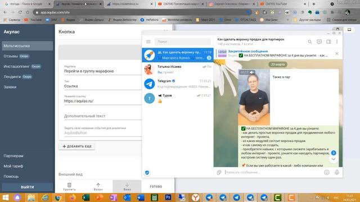Open the verified Telegram service chat

pyautogui.click(x=178, y=84)
